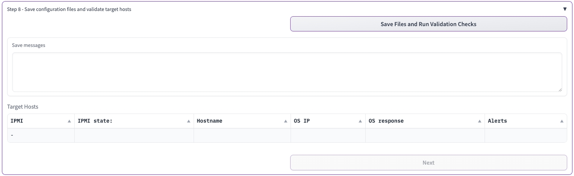Select the IPMI cell containing a dash

41,136
